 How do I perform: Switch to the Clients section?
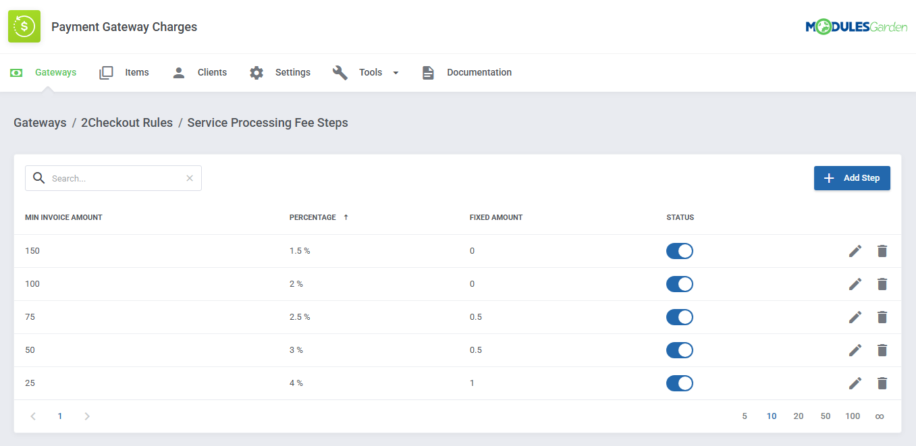tap(211, 72)
